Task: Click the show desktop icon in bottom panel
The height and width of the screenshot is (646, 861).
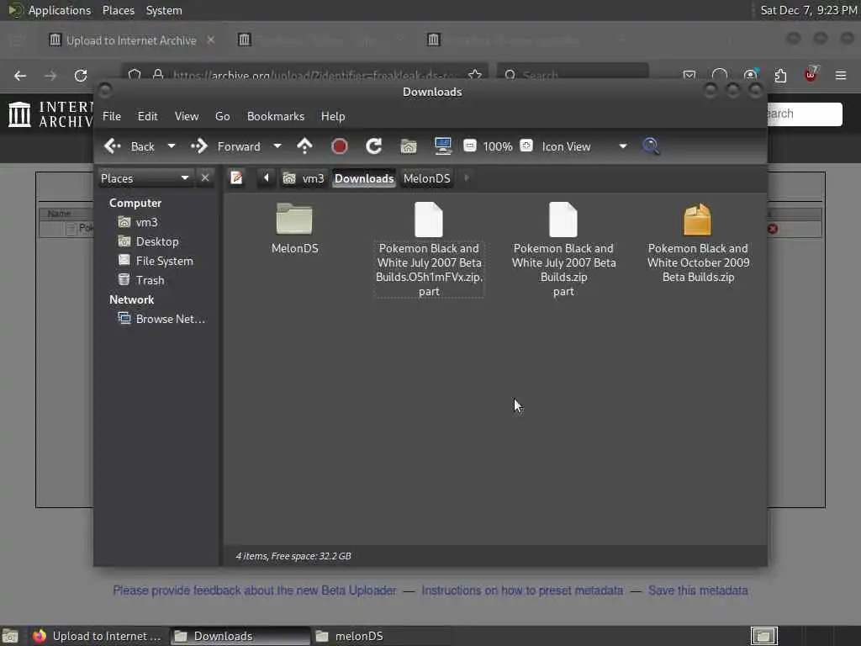Action: [x=10, y=636]
